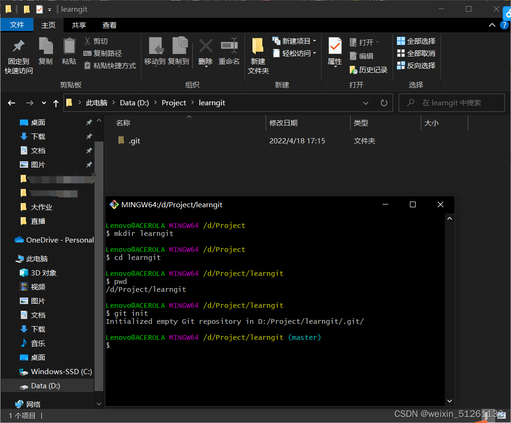Click the Delete (删除) X icon
Viewport: 511px width, 423px height.
(205, 46)
